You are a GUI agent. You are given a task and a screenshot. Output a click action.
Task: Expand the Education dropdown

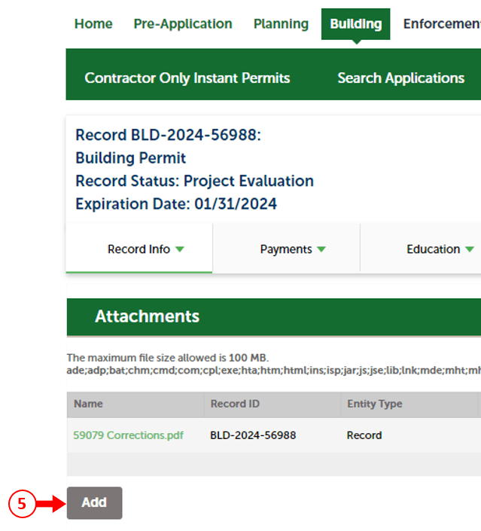click(440, 249)
